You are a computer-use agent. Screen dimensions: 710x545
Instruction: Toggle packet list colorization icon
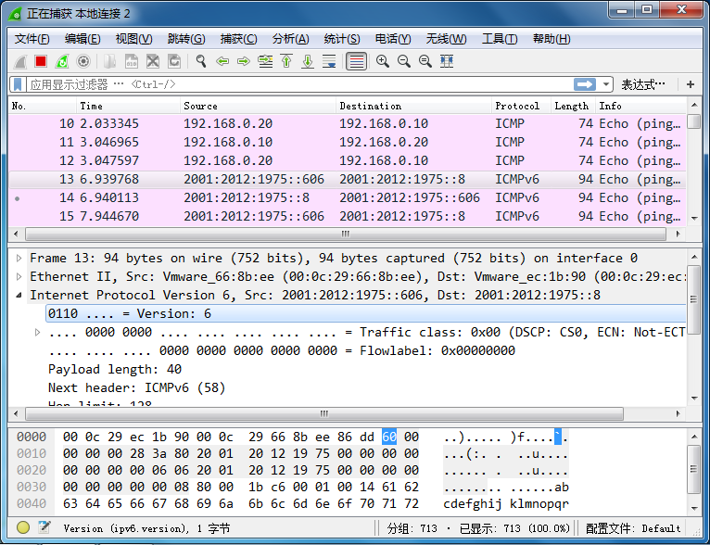(x=356, y=61)
